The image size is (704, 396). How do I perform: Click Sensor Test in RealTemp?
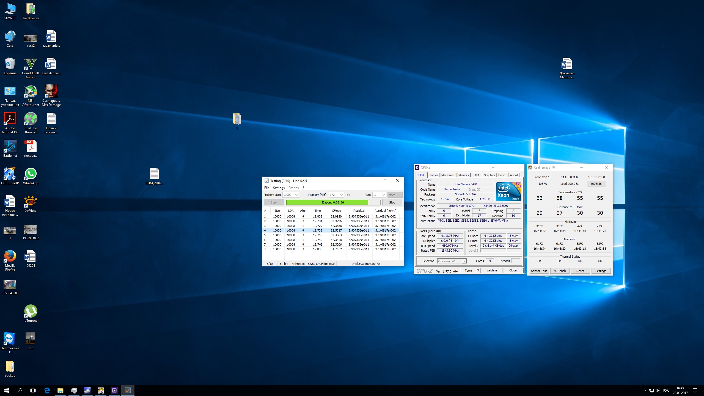tap(539, 271)
